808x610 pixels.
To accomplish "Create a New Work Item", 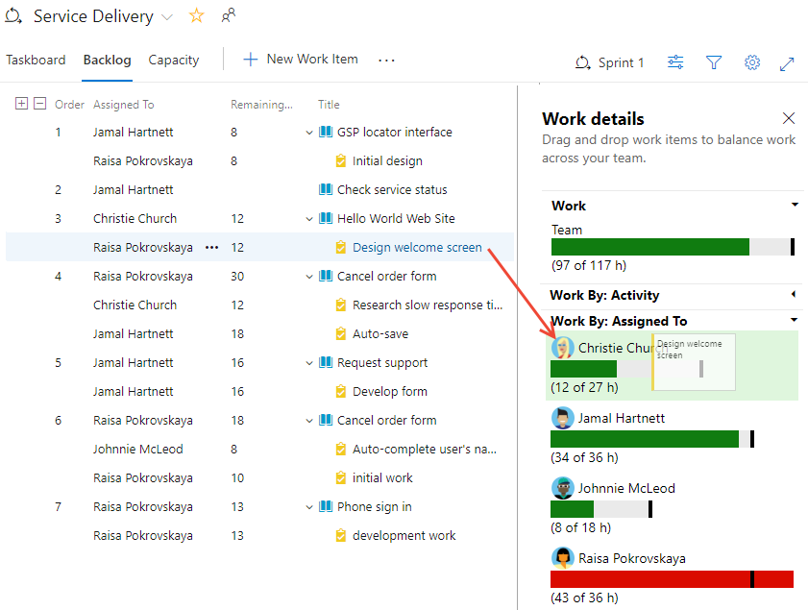I will pyautogui.click(x=300, y=59).
